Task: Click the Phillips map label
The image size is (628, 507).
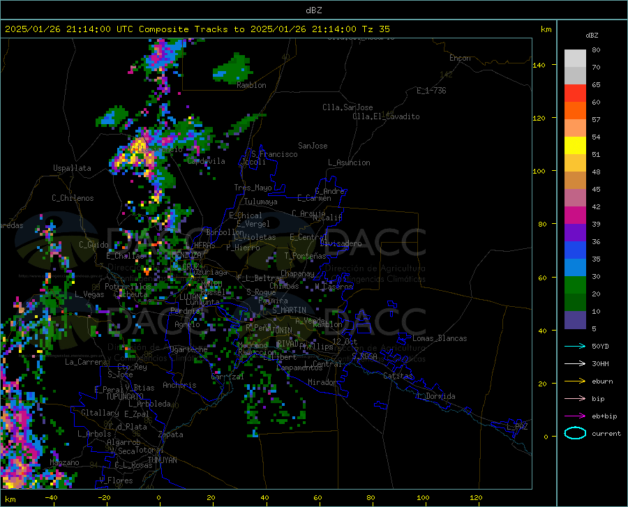Action: pos(316,347)
